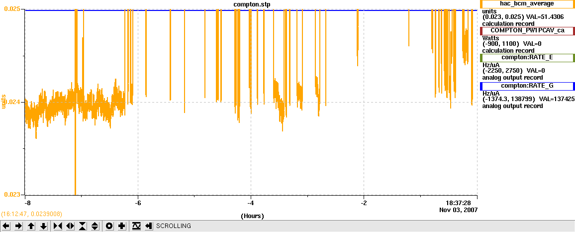Shift the plot up with the up arrow

(x=31, y=226)
